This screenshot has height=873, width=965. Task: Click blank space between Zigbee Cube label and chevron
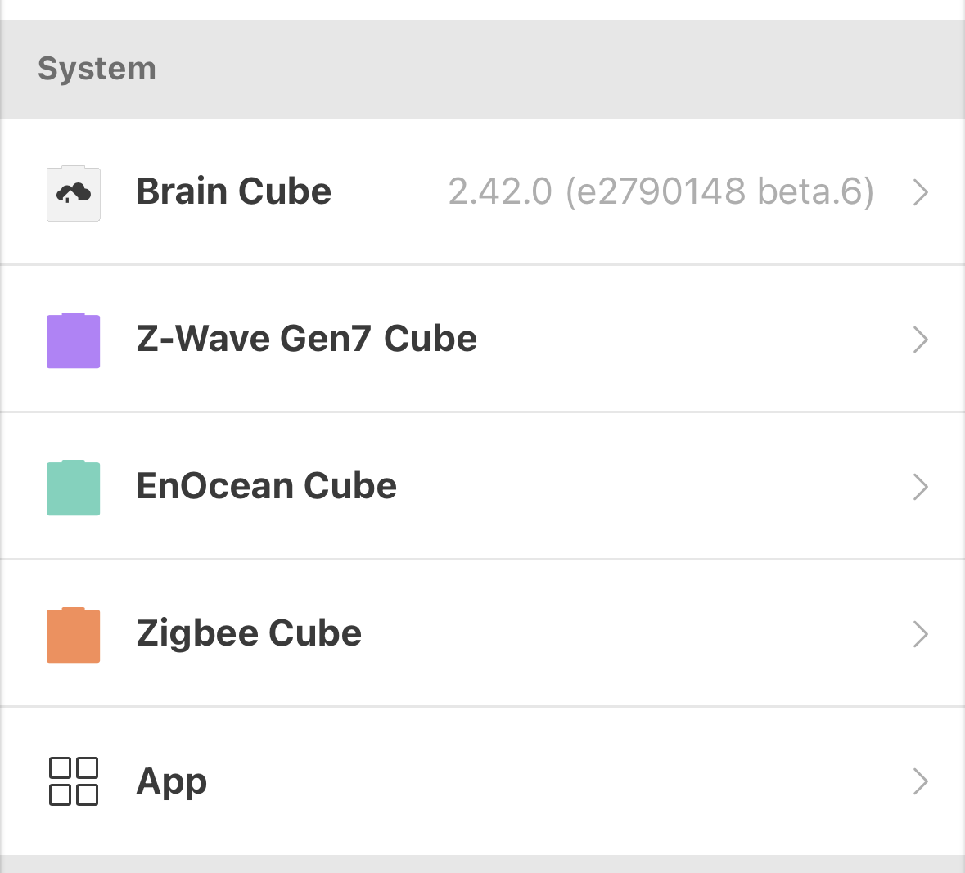634,634
